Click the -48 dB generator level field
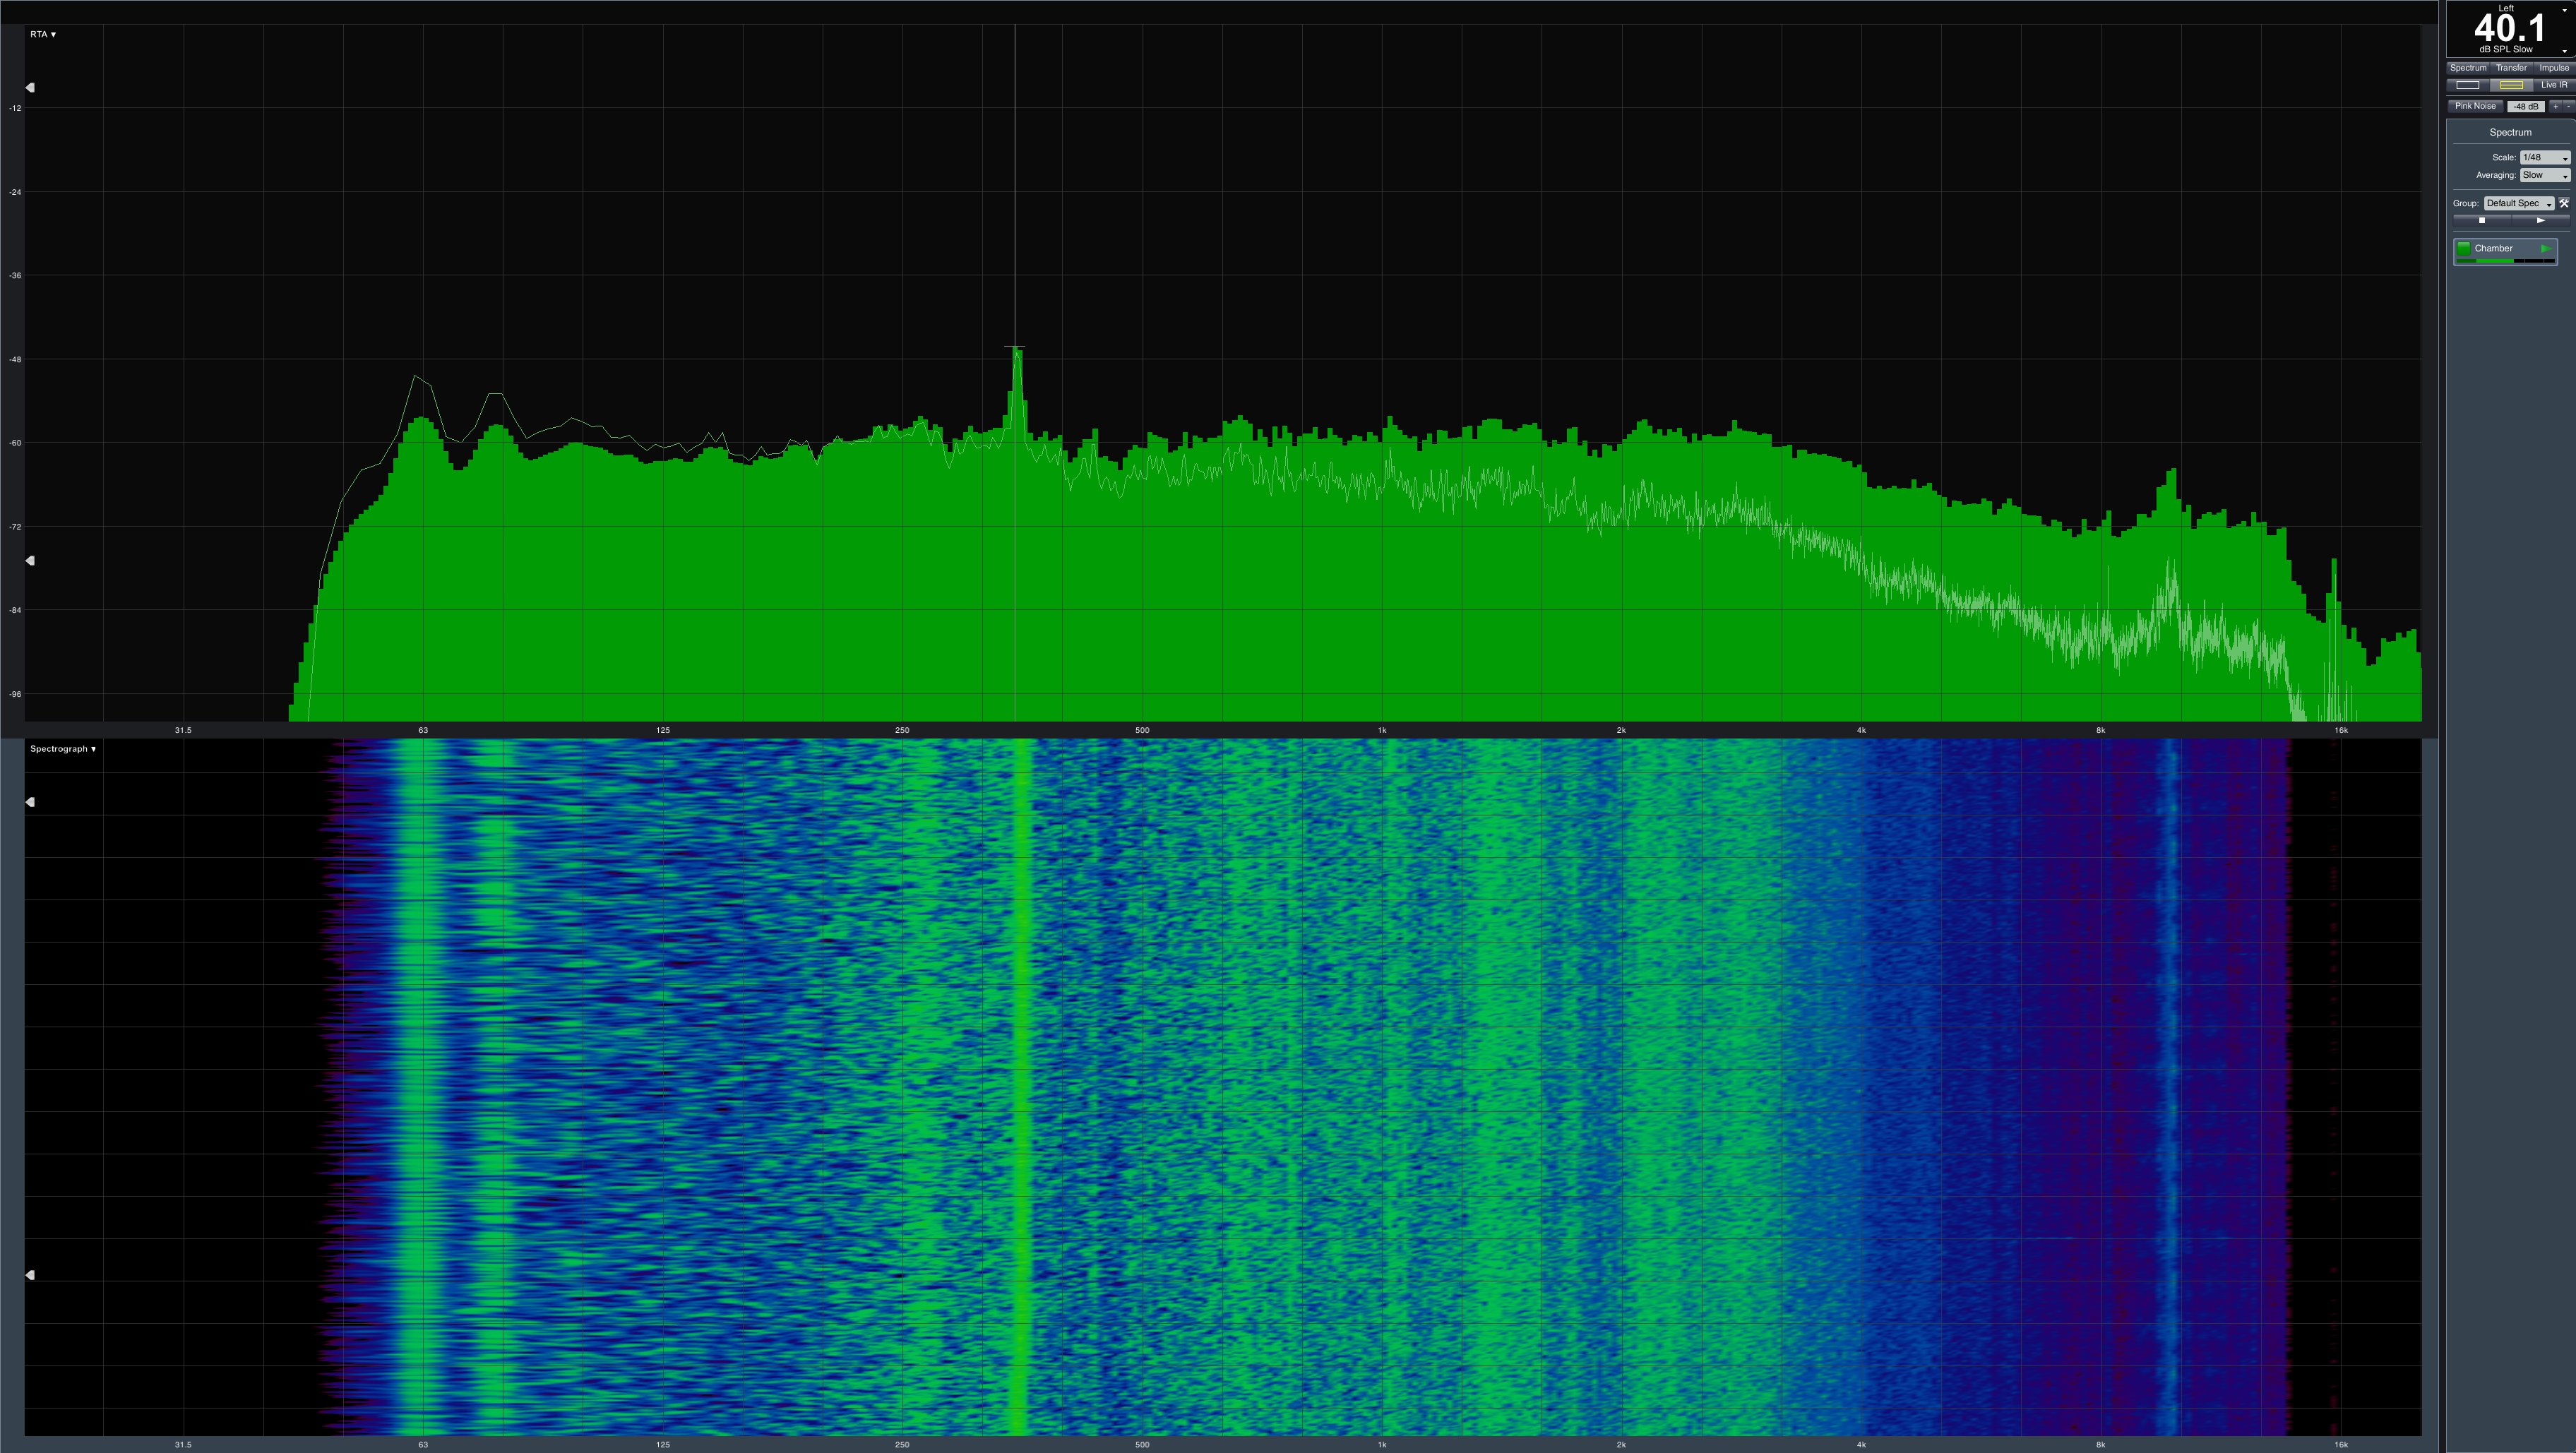 [2526, 106]
